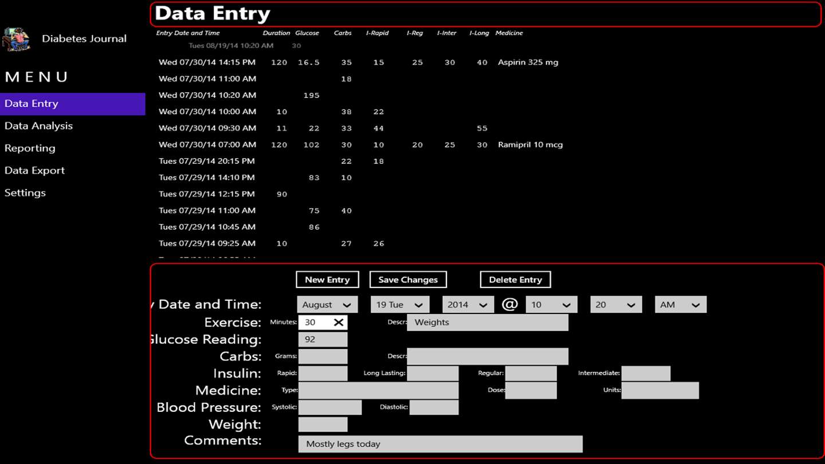Click the Medicine column header

tap(509, 33)
